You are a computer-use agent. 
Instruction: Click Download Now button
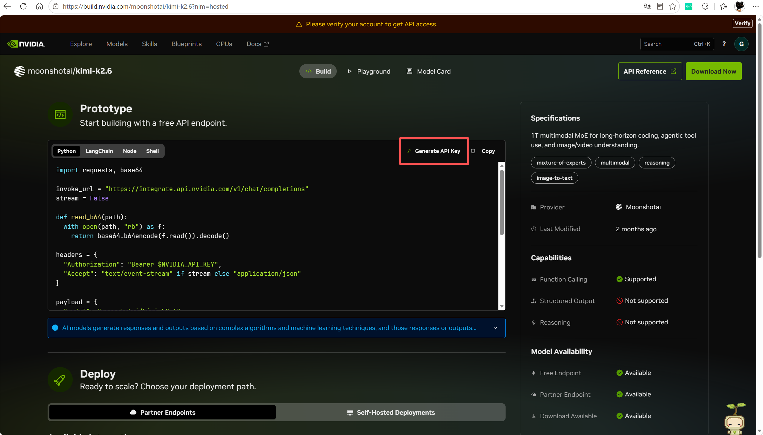coord(714,71)
